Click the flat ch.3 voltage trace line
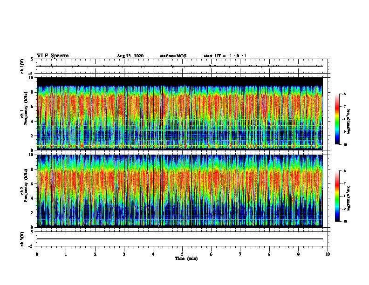The height and width of the screenshot is (285, 369). click(x=180, y=239)
